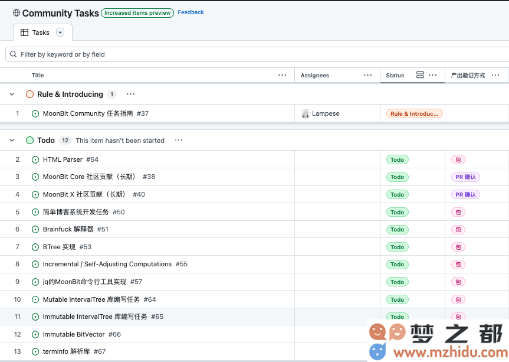Click the 产出验证方式 column header

468,75
